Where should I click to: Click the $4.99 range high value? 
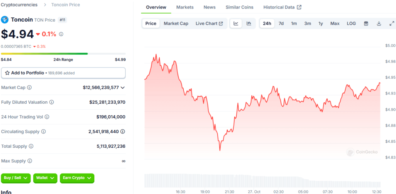point(120,60)
